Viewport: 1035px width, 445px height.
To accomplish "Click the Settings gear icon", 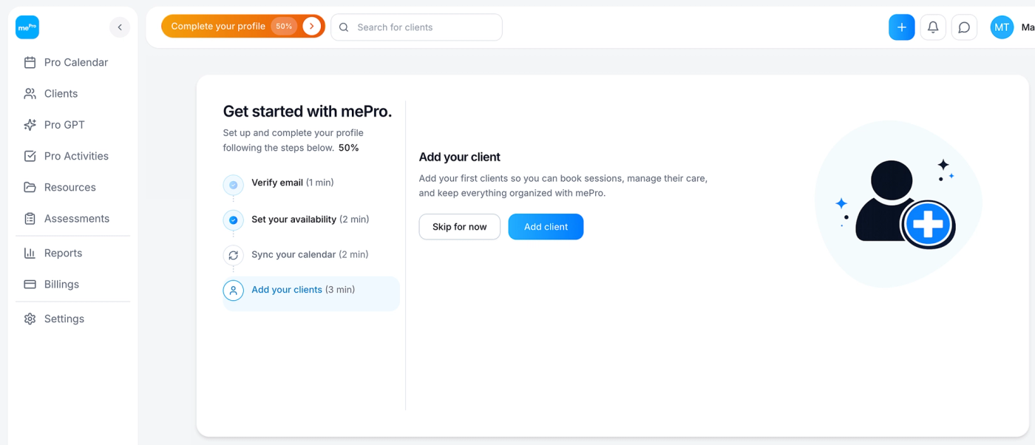I will pyautogui.click(x=30, y=319).
